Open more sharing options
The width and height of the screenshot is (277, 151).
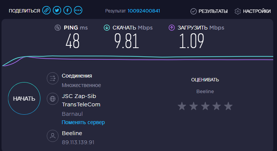click(x=78, y=11)
